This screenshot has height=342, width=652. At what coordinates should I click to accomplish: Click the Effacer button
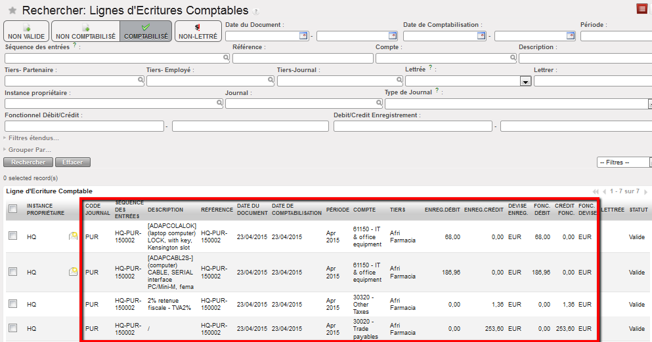pos(72,162)
